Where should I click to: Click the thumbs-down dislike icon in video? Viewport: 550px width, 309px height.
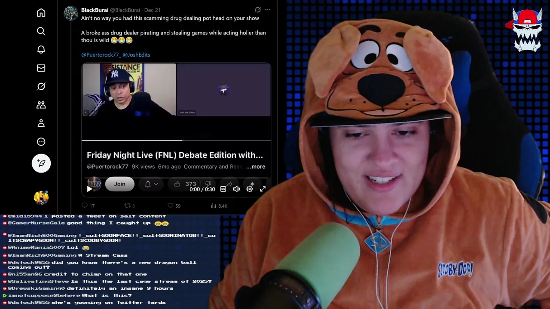tap(208, 184)
